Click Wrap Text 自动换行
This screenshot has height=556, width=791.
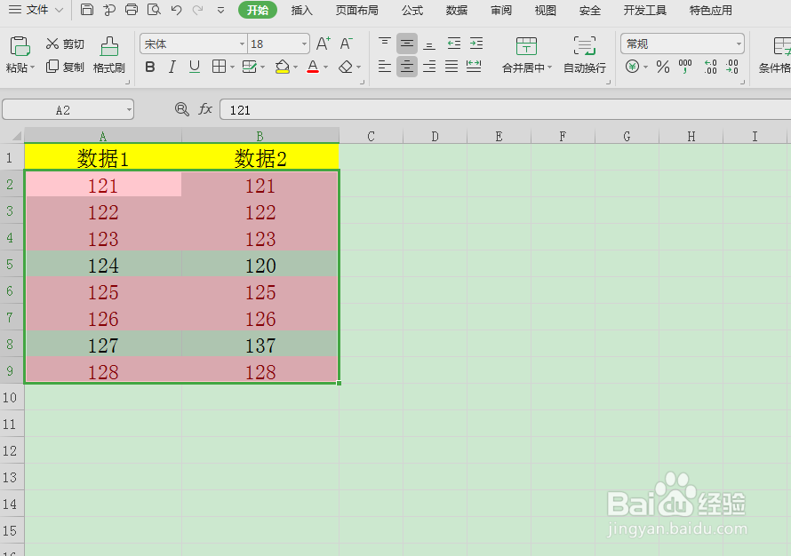[585, 54]
